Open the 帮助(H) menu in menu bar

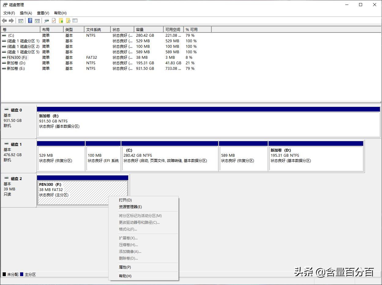click(x=60, y=13)
